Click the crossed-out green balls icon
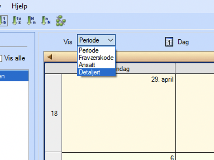214x160 pixels. click(x=61, y=21)
